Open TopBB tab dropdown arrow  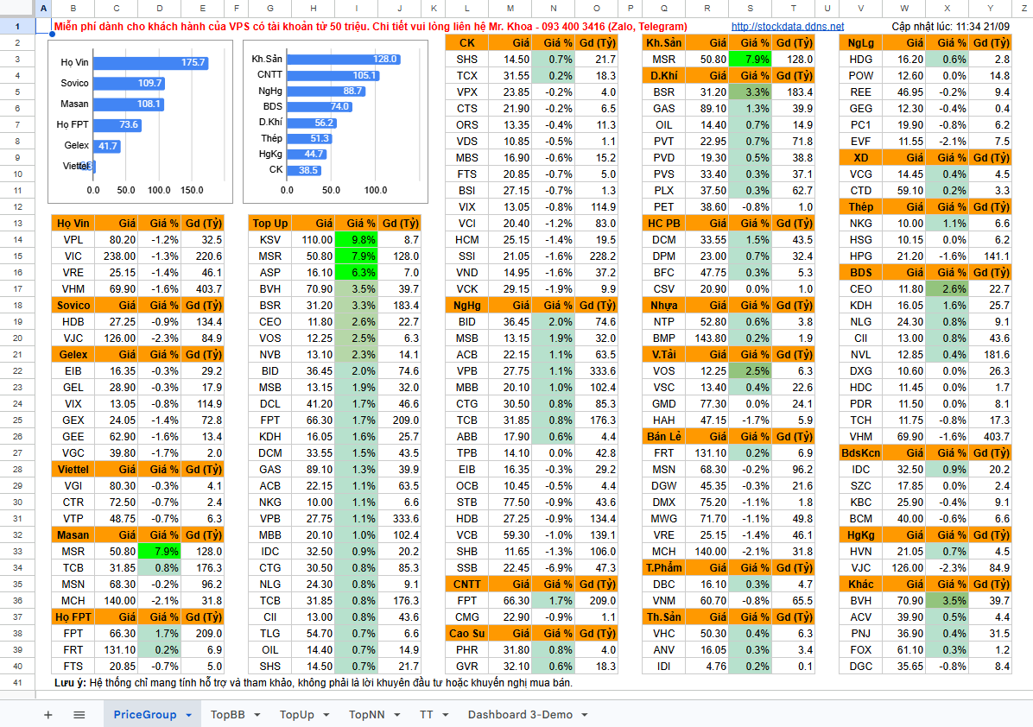pos(257,715)
